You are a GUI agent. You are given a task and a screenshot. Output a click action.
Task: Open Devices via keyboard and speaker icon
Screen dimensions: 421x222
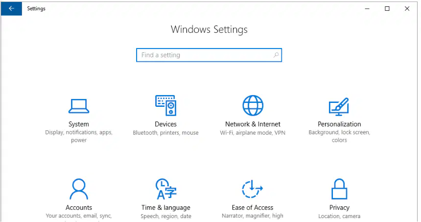(x=165, y=105)
